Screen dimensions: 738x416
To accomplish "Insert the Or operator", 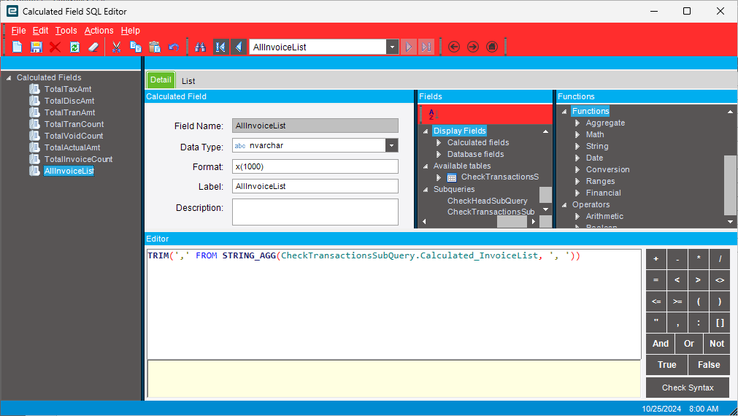I will tap(689, 344).
